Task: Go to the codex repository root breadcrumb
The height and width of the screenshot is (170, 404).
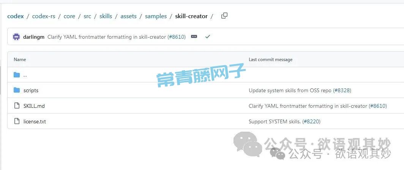Action: point(16,16)
